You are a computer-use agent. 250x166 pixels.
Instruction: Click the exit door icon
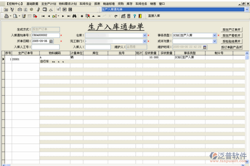coord(140,16)
